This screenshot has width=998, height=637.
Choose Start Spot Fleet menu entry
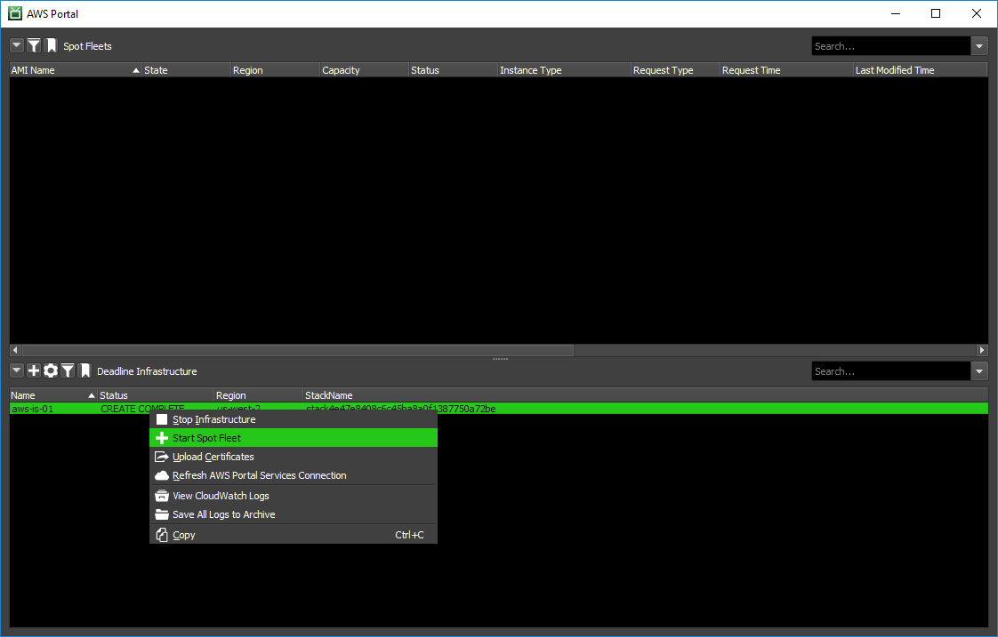coord(294,438)
